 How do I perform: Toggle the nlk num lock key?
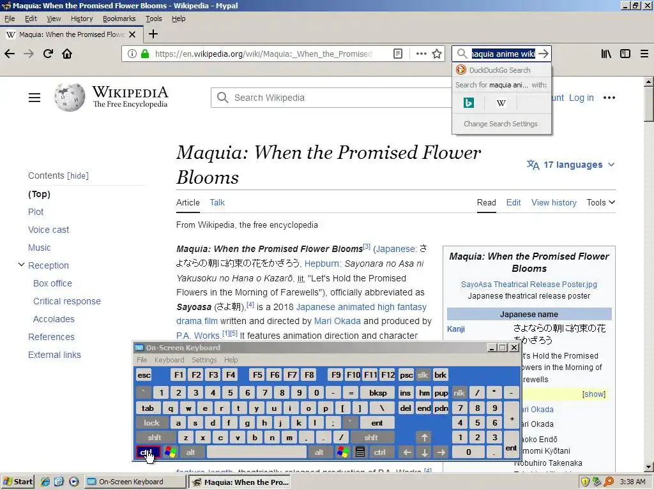tap(459, 393)
